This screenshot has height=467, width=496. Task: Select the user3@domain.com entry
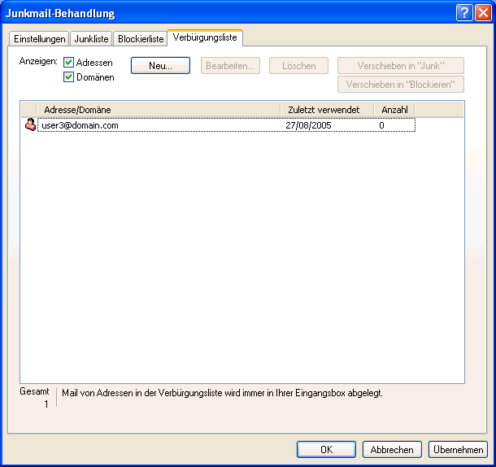tap(226, 125)
